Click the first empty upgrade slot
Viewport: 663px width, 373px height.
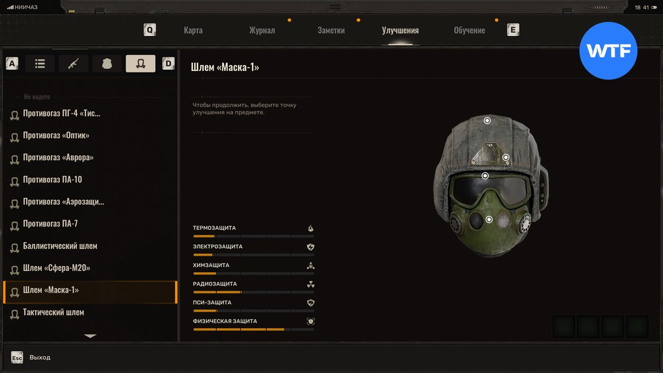tap(564, 327)
